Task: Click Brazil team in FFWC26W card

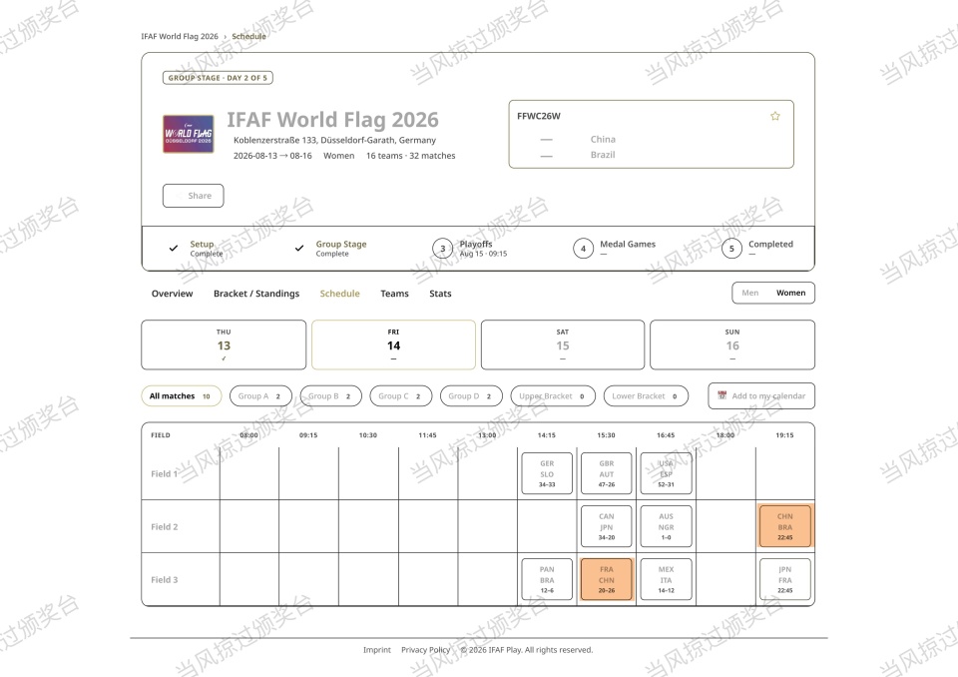Action: (x=603, y=155)
